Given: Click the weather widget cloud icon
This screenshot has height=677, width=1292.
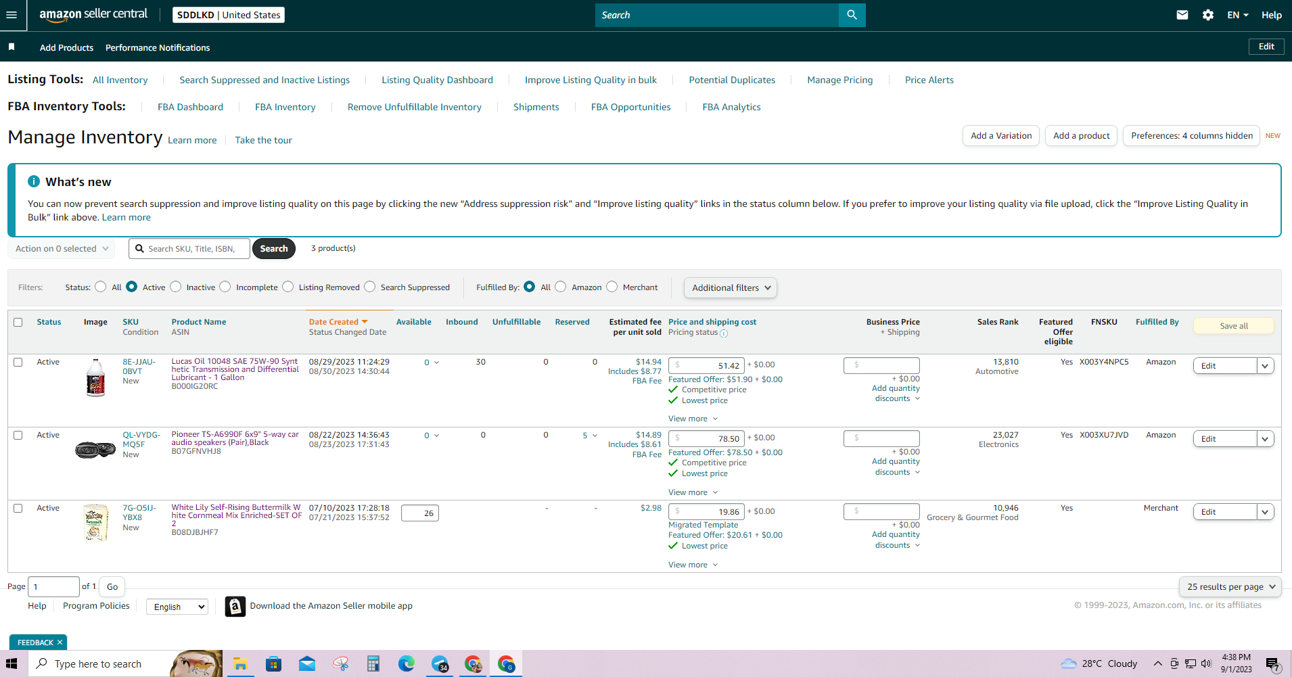Looking at the screenshot, I should pos(1069,663).
